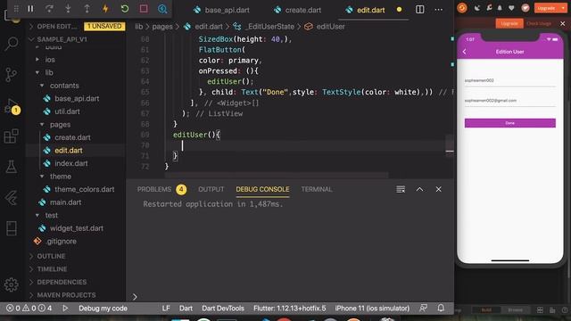Expand the DEPENDENCIES section
Image resolution: width=571 pixels, height=321 pixels.
(62, 282)
